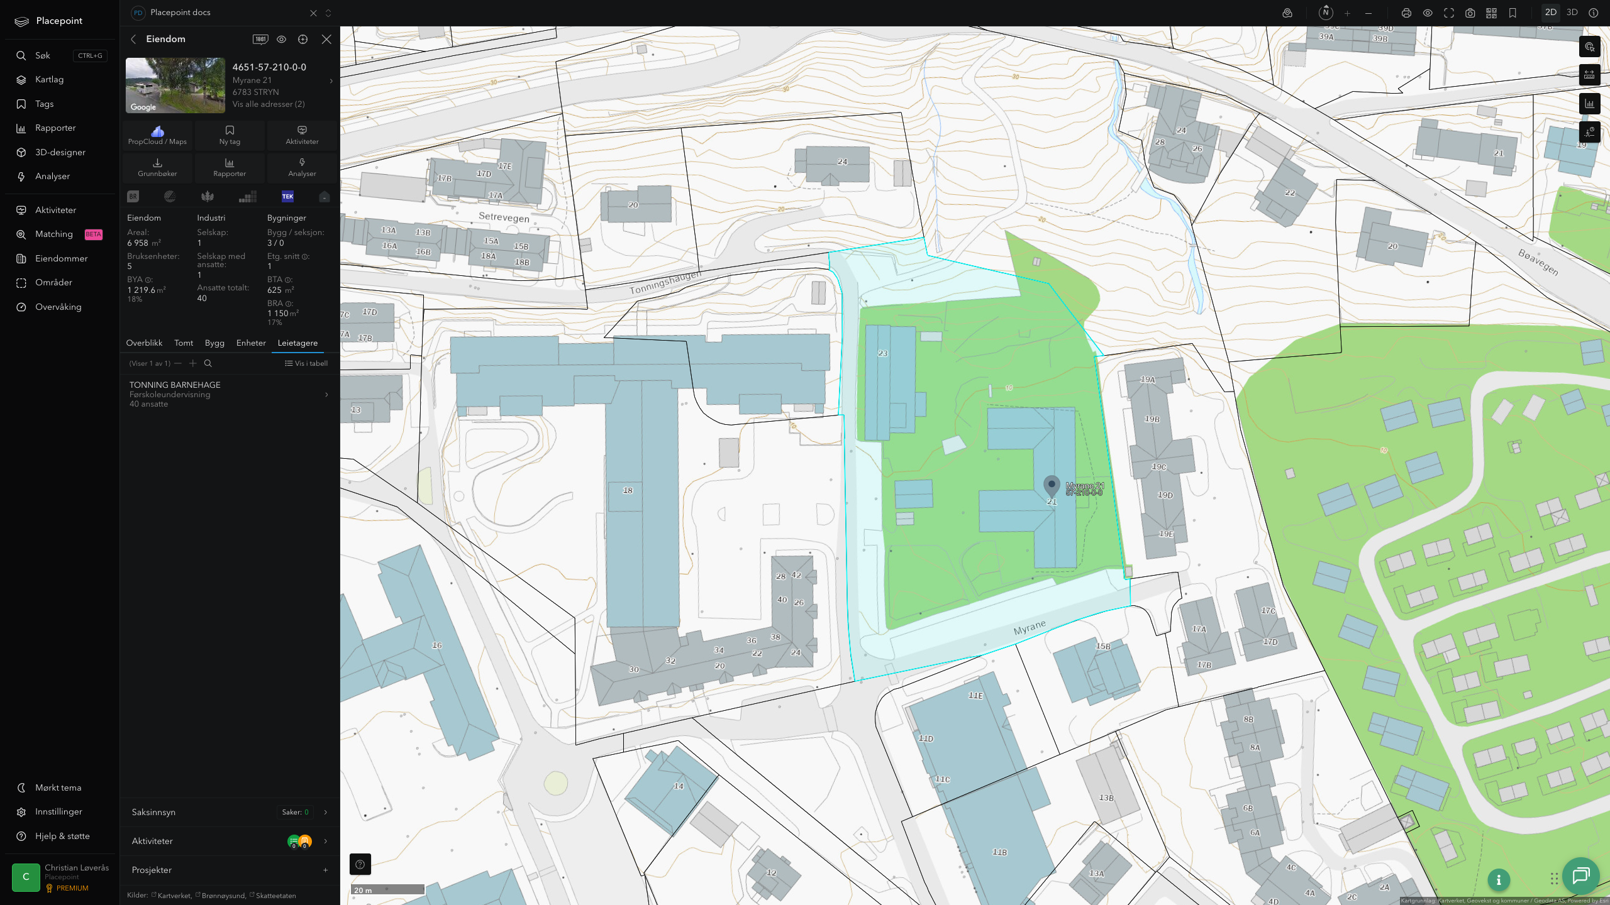Toggle property visibility eye in Eiendom header
Viewport: 1610px width, 905px height.
[x=282, y=39]
